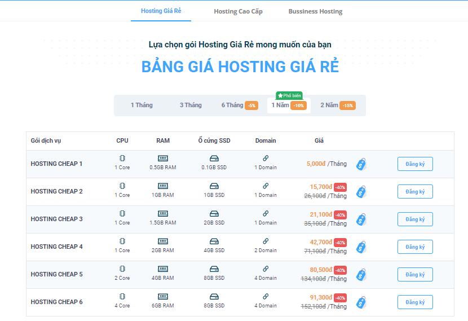Click Đăng ký for HOSTING CHEAP 4

pos(415,247)
